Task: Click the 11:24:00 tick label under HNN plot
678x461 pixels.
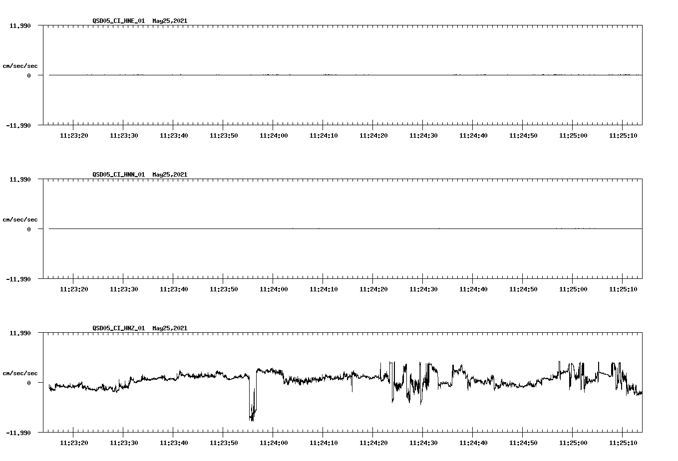Action: pos(274,288)
